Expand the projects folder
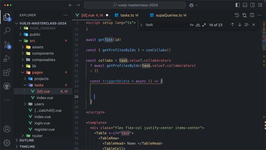Image resolution: width=266 pixels, height=150 pixels. (25, 79)
